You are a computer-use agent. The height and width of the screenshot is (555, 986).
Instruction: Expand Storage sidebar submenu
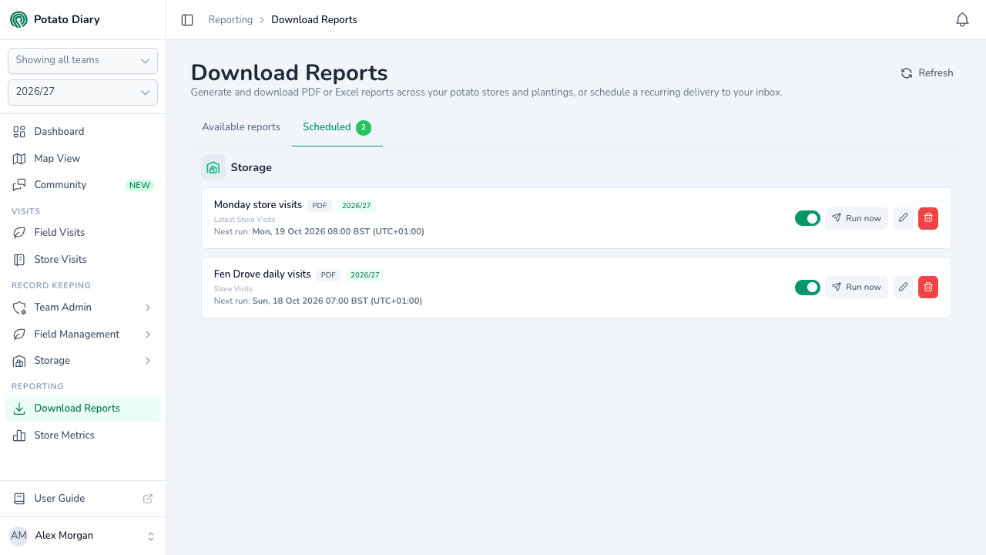point(83,361)
